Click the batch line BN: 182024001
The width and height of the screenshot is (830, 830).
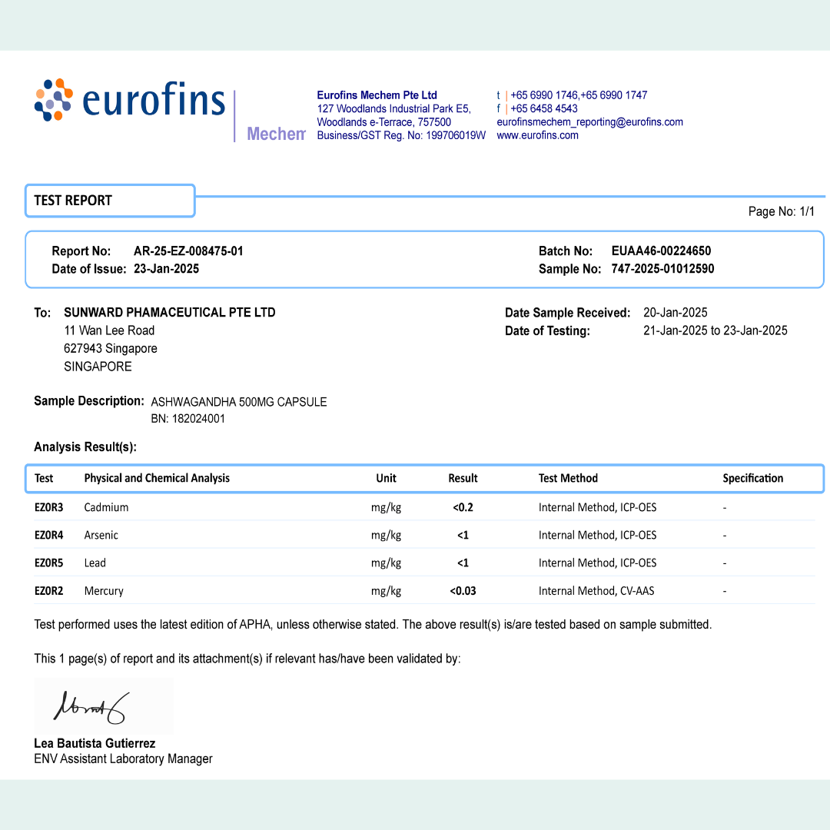point(188,419)
